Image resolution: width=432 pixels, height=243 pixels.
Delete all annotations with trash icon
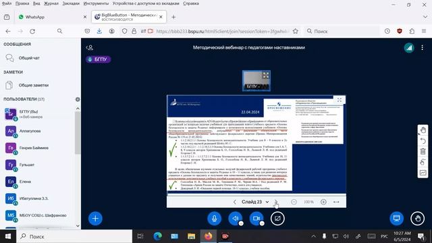pyautogui.click(x=423, y=151)
